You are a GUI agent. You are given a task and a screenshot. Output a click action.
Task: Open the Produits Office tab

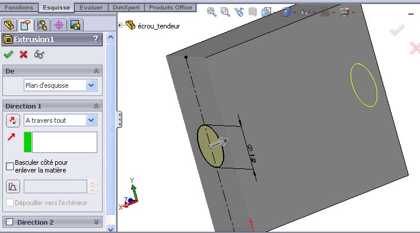click(170, 8)
